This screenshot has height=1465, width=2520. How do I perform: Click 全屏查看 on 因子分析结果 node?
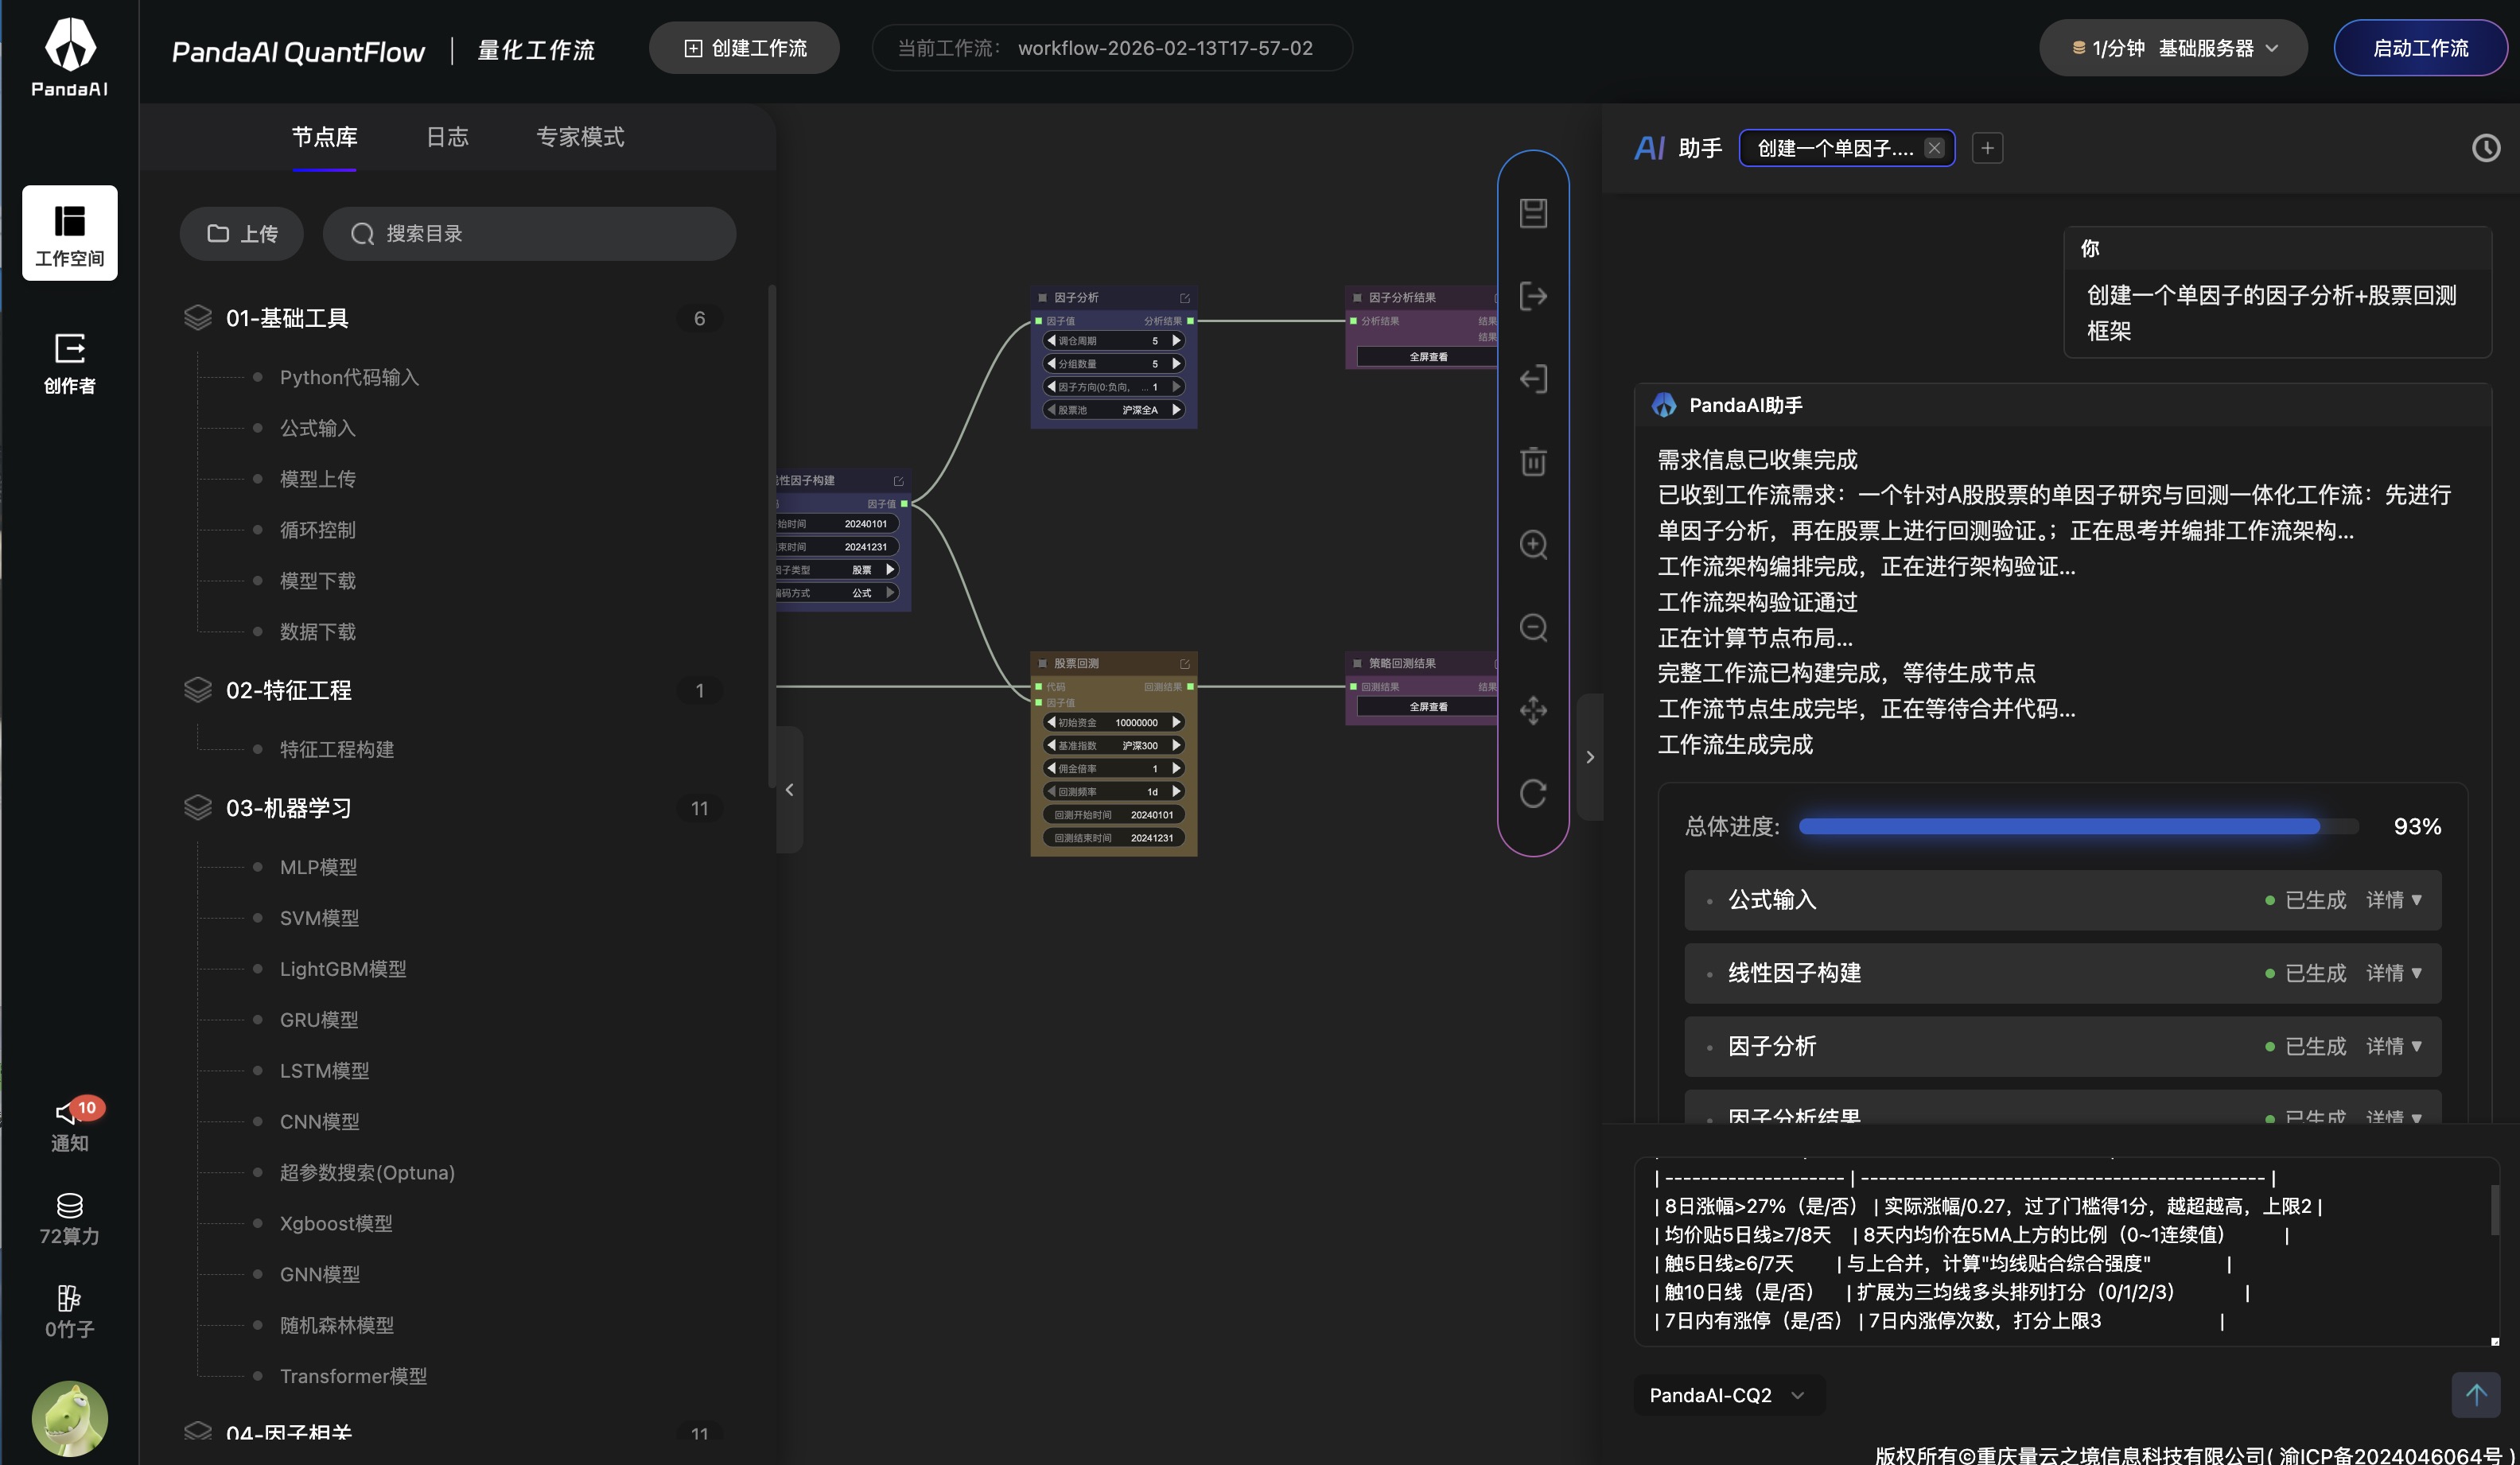point(1427,357)
